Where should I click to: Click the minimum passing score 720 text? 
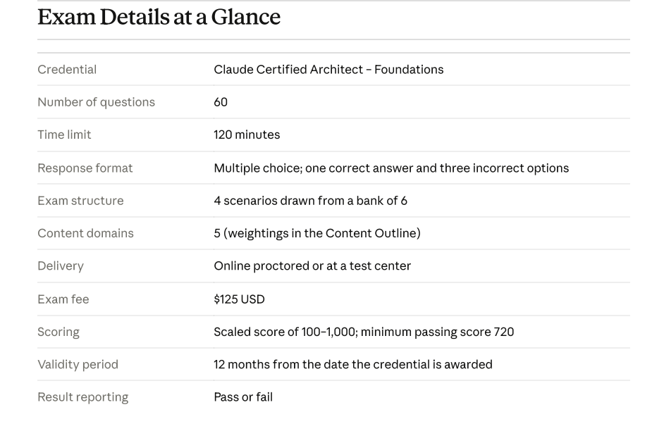(x=438, y=332)
